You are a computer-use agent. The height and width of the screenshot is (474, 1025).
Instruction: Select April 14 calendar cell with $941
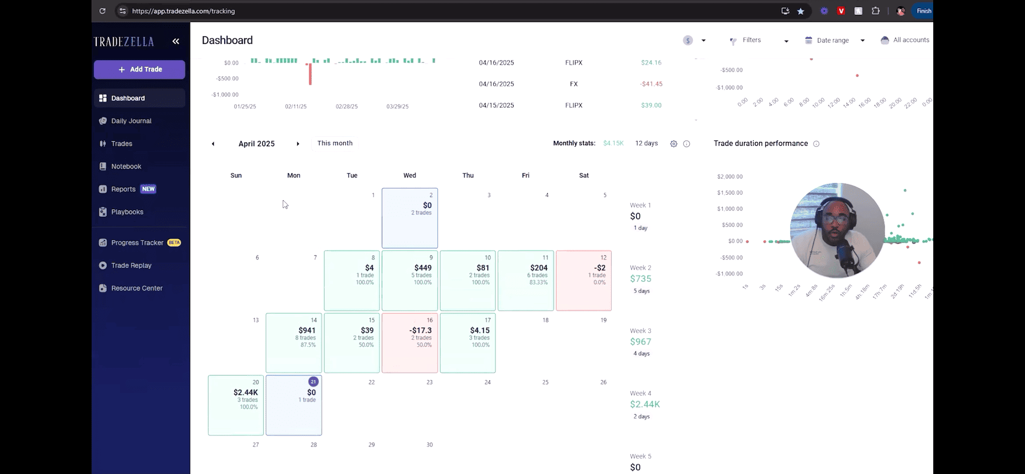click(294, 343)
